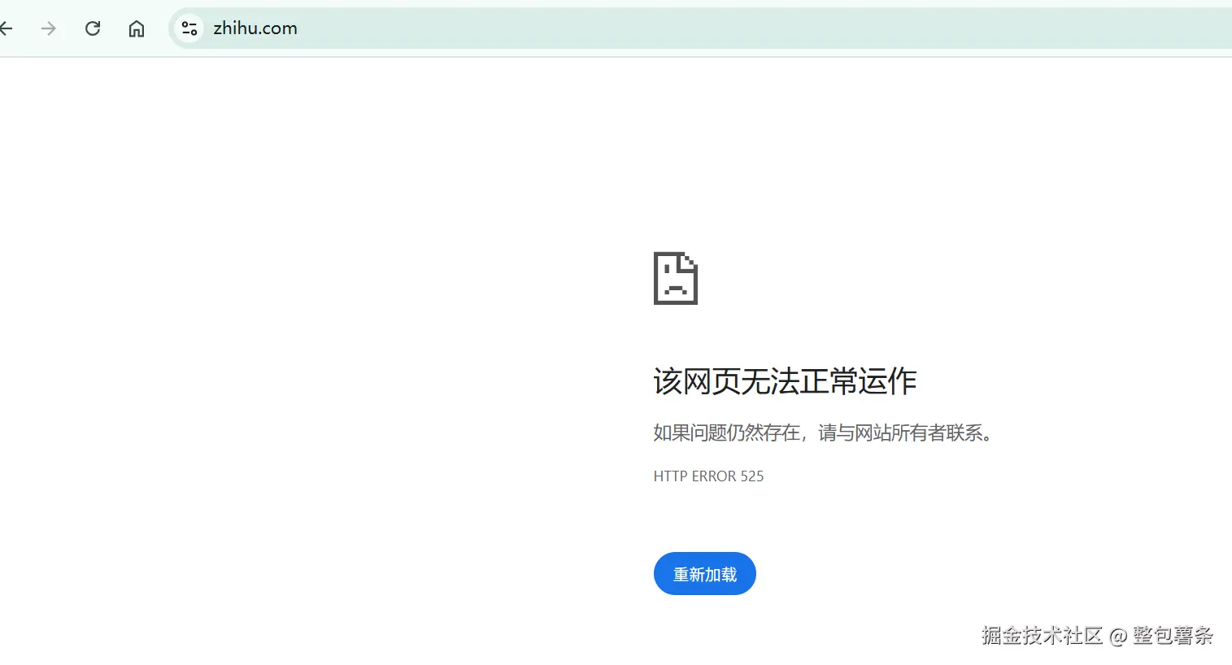Select the URL text zhihu.com
Screen dimensions: 1232x665
pyautogui.click(x=255, y=28)
